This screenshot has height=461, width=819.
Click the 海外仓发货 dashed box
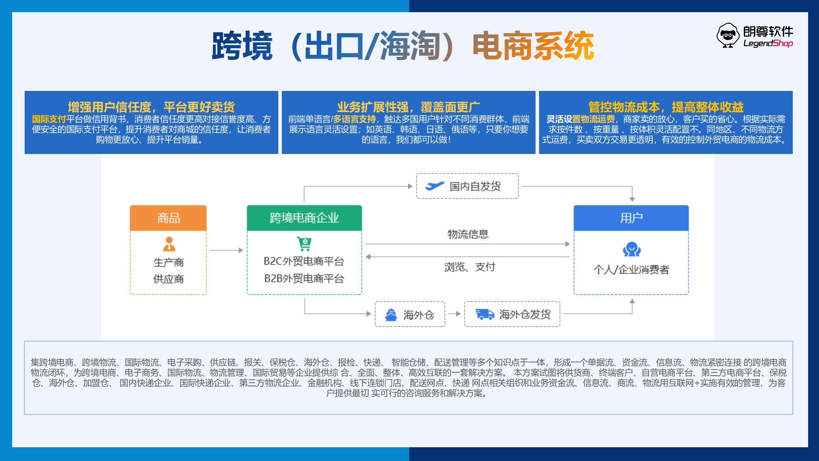click(x=512, y=314)
